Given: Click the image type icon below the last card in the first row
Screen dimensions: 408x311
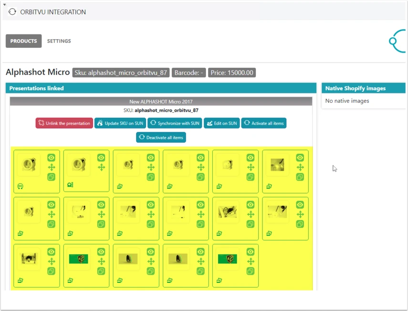Looking at the screenshot, I should click(x=269, y=186).
